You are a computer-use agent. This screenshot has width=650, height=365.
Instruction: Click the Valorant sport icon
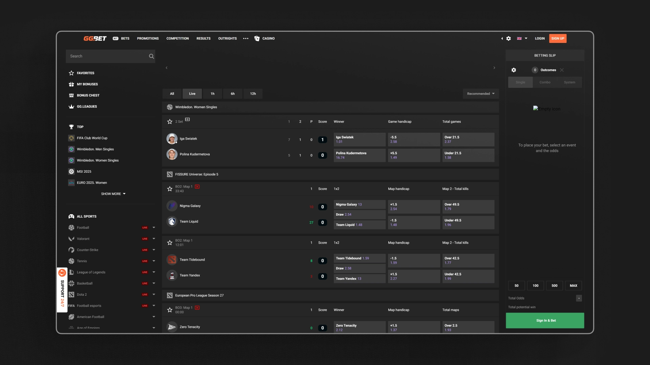click(71, 239)
